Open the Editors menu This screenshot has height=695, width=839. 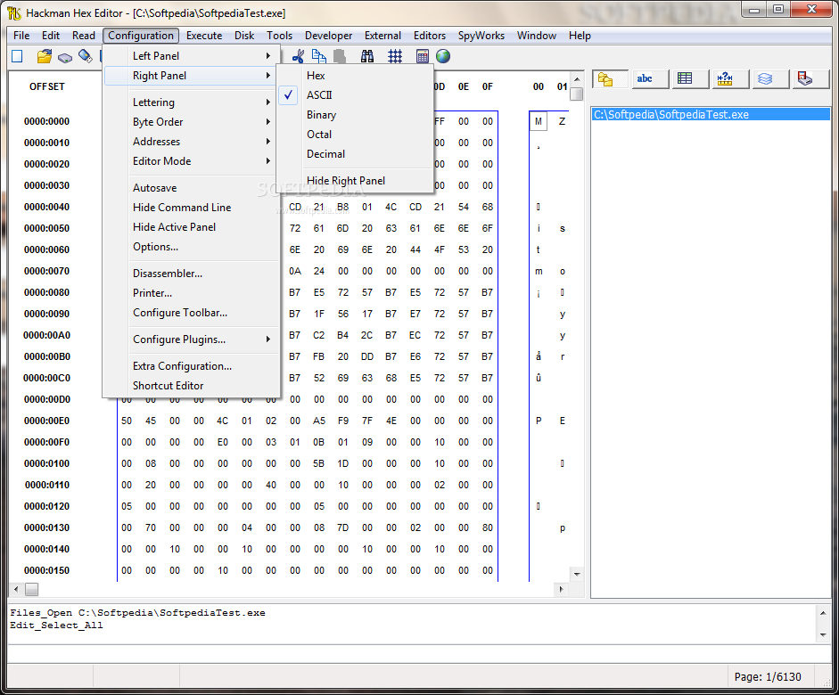429,36
